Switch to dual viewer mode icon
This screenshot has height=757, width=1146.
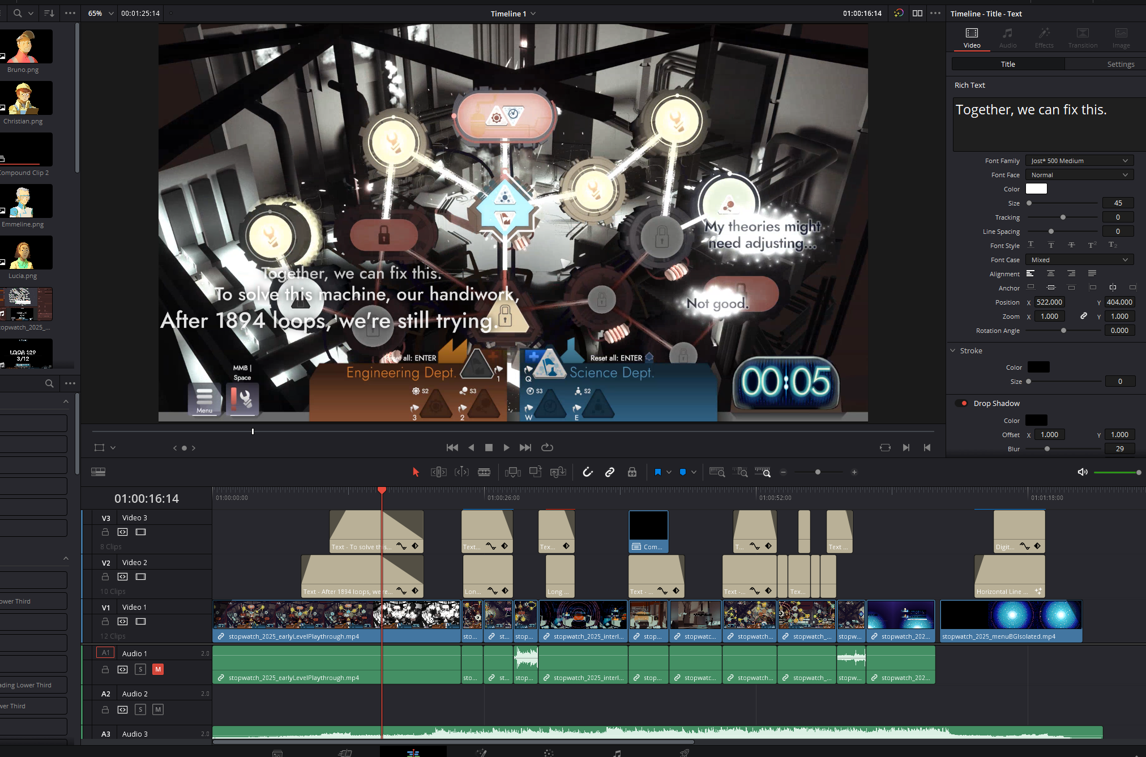pos(918,13)
